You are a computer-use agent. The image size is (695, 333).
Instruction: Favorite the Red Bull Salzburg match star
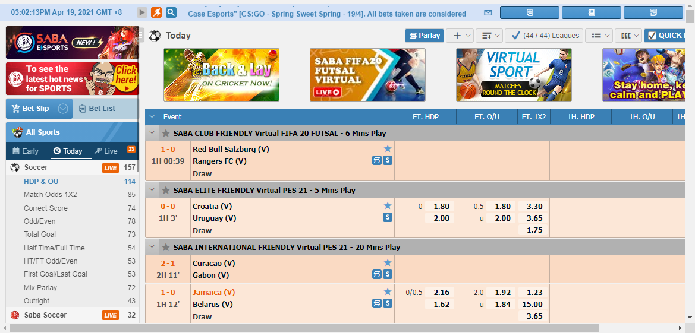coord(388,149)
